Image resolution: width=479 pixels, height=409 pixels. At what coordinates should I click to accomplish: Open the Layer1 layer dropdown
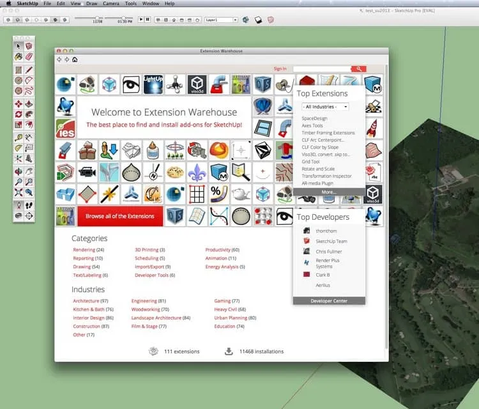pos(221,20)
